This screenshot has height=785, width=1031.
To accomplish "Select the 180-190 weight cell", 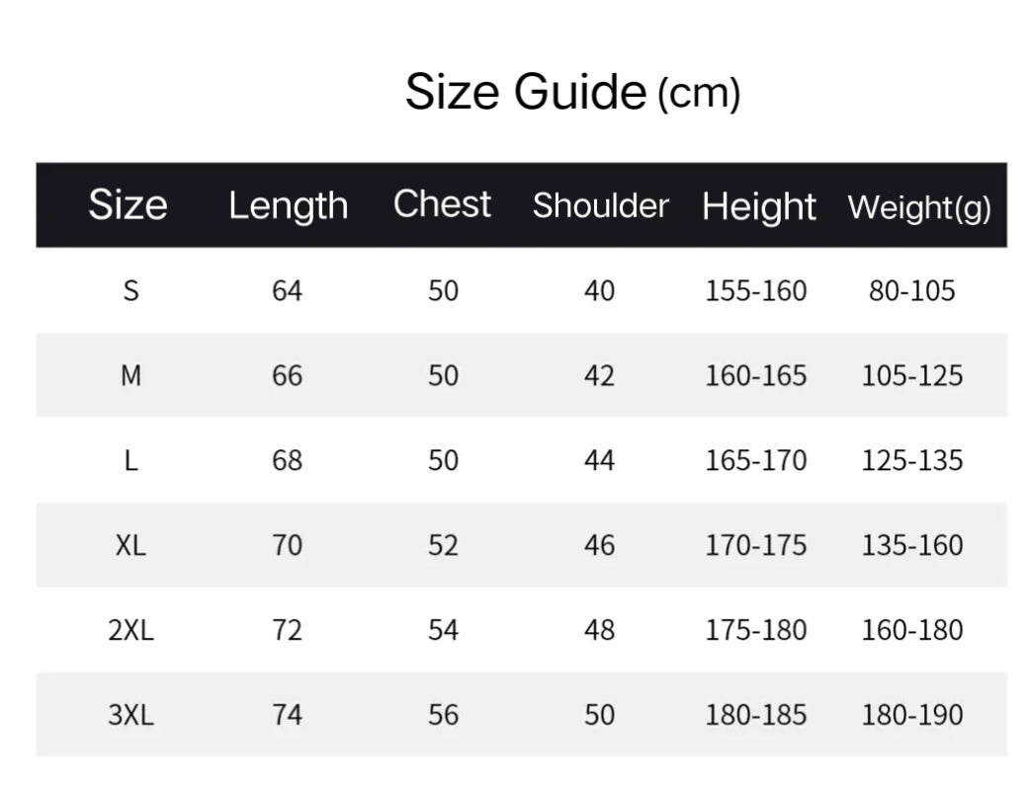I will 912,715.
